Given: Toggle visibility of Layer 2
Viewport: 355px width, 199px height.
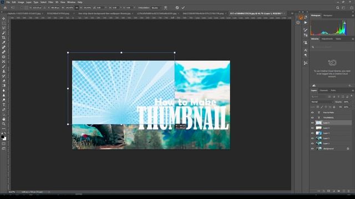Looking at the screenshot, I should [312, 138].
